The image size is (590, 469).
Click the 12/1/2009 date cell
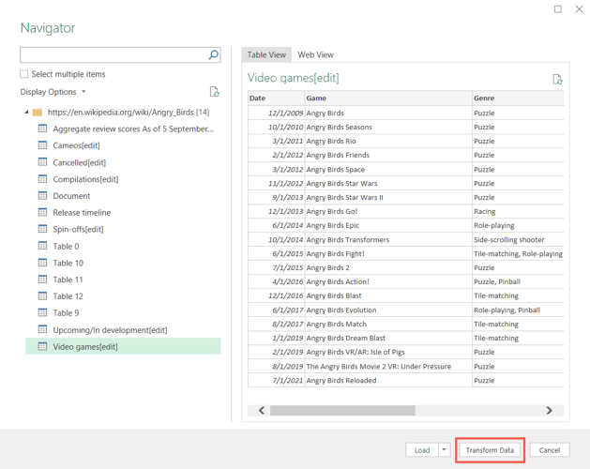coord(276,113)
